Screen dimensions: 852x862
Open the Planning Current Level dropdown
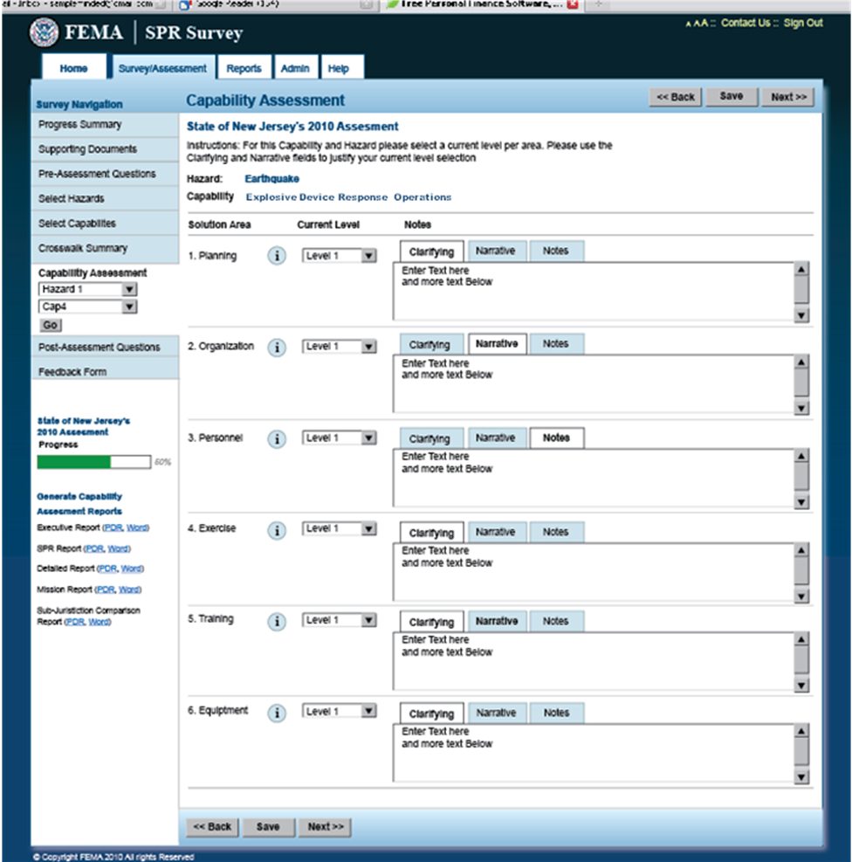click(339, 255)
